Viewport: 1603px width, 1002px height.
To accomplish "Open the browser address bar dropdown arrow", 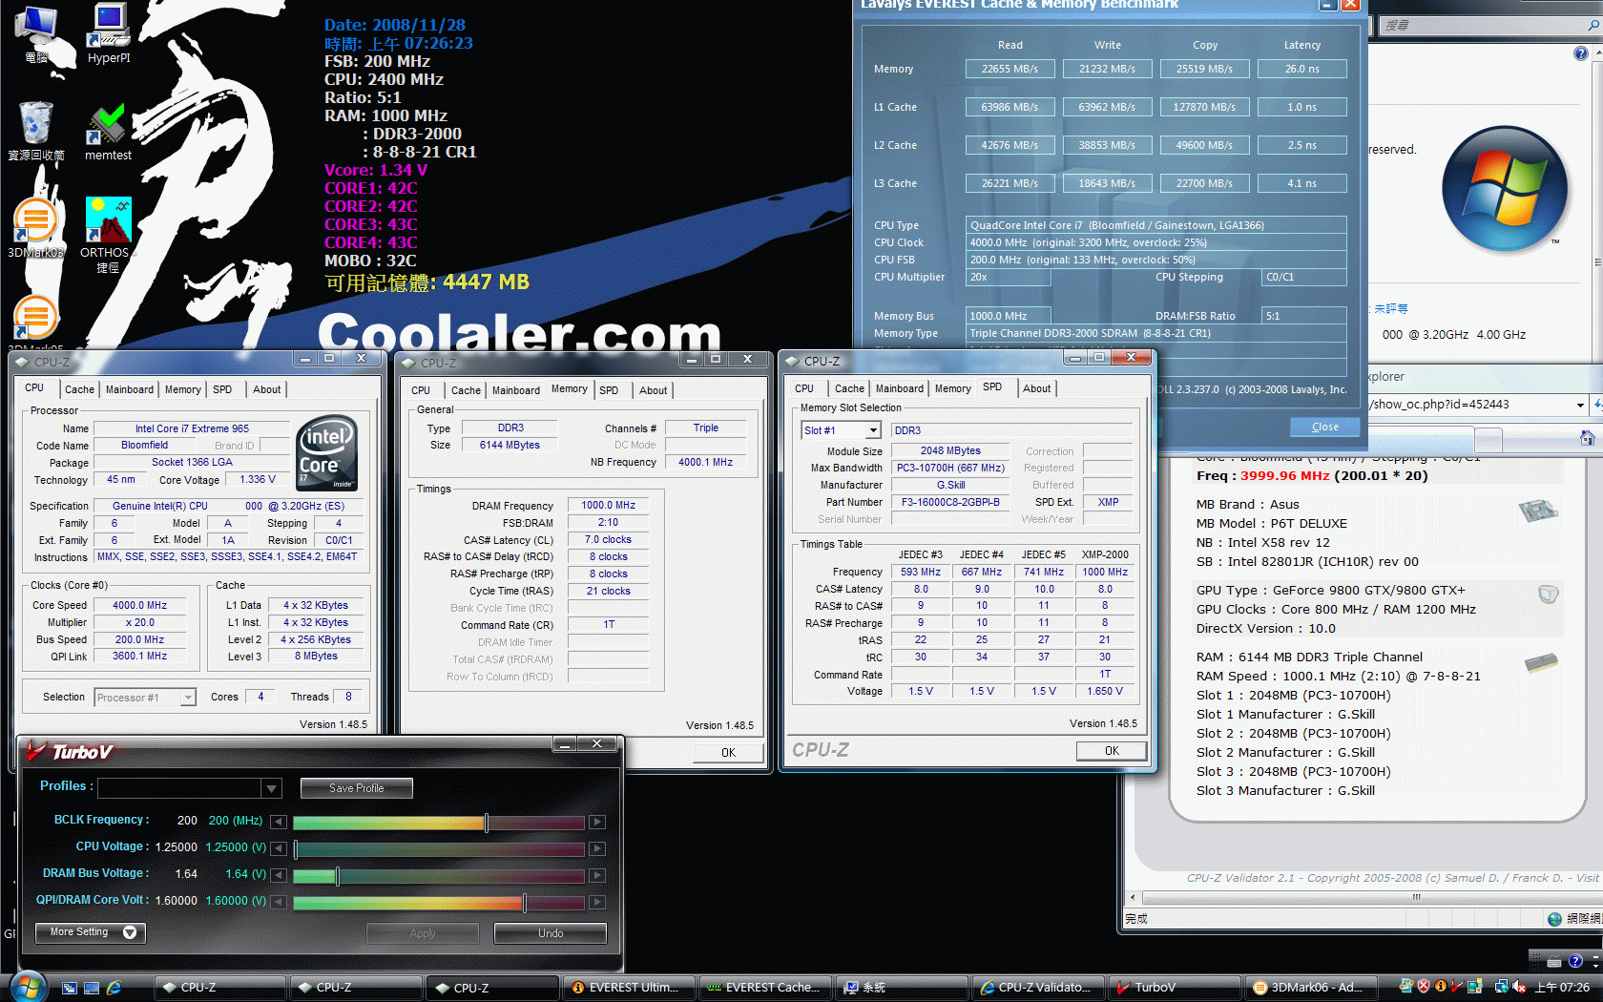I will tap(1580, 405).
